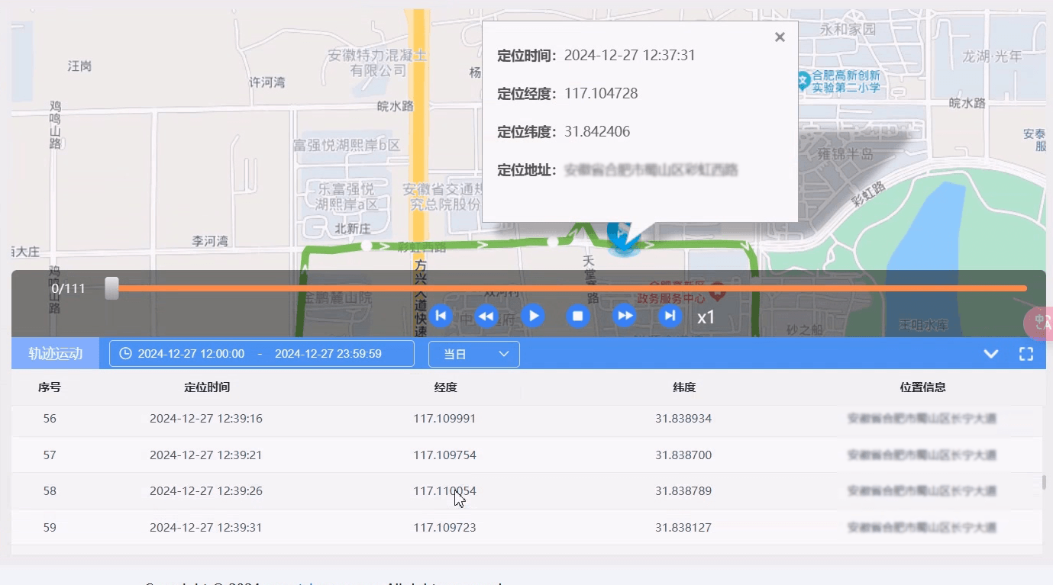Open fullscreen view with the fullscreen icon
Image resolution: width=1053 pixels, height=585 pixels.
(x=1026, y=353)
